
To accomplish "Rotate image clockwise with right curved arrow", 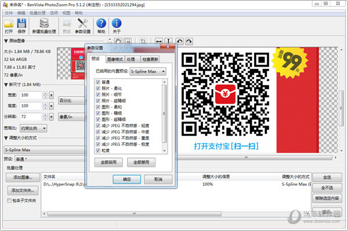I will pyautogui.click(x=189, y=41).
